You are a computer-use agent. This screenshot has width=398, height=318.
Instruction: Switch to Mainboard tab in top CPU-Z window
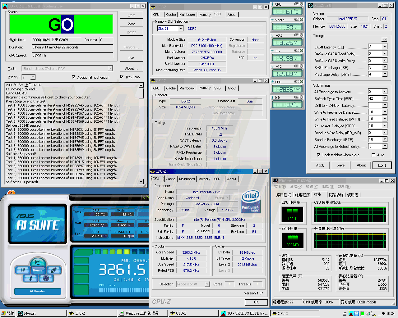click(x=187, y=15)
